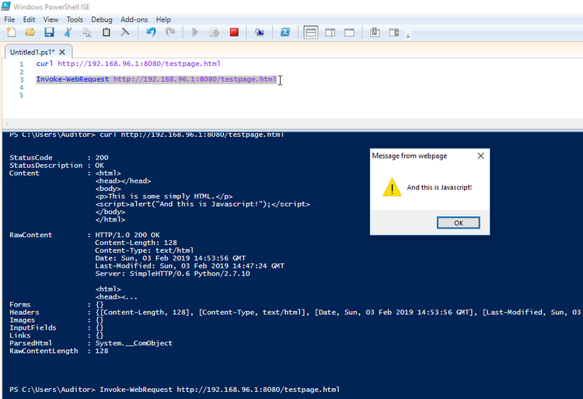
Task: Click the Invoke-WebRequest command on line 3
Action: 156,79
